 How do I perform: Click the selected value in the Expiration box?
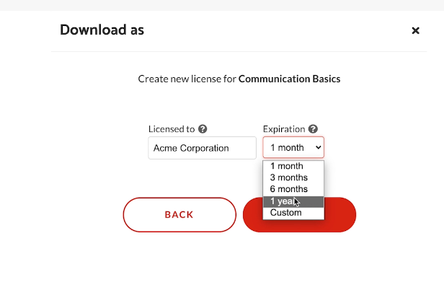(x=287, y=148)
